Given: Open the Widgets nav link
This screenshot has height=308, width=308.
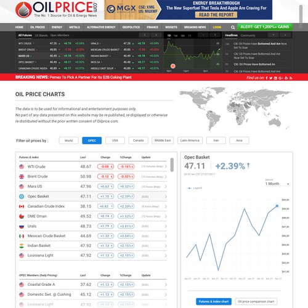Looking at the screenshot, I should pyautogui.click(x=171, y=27).
